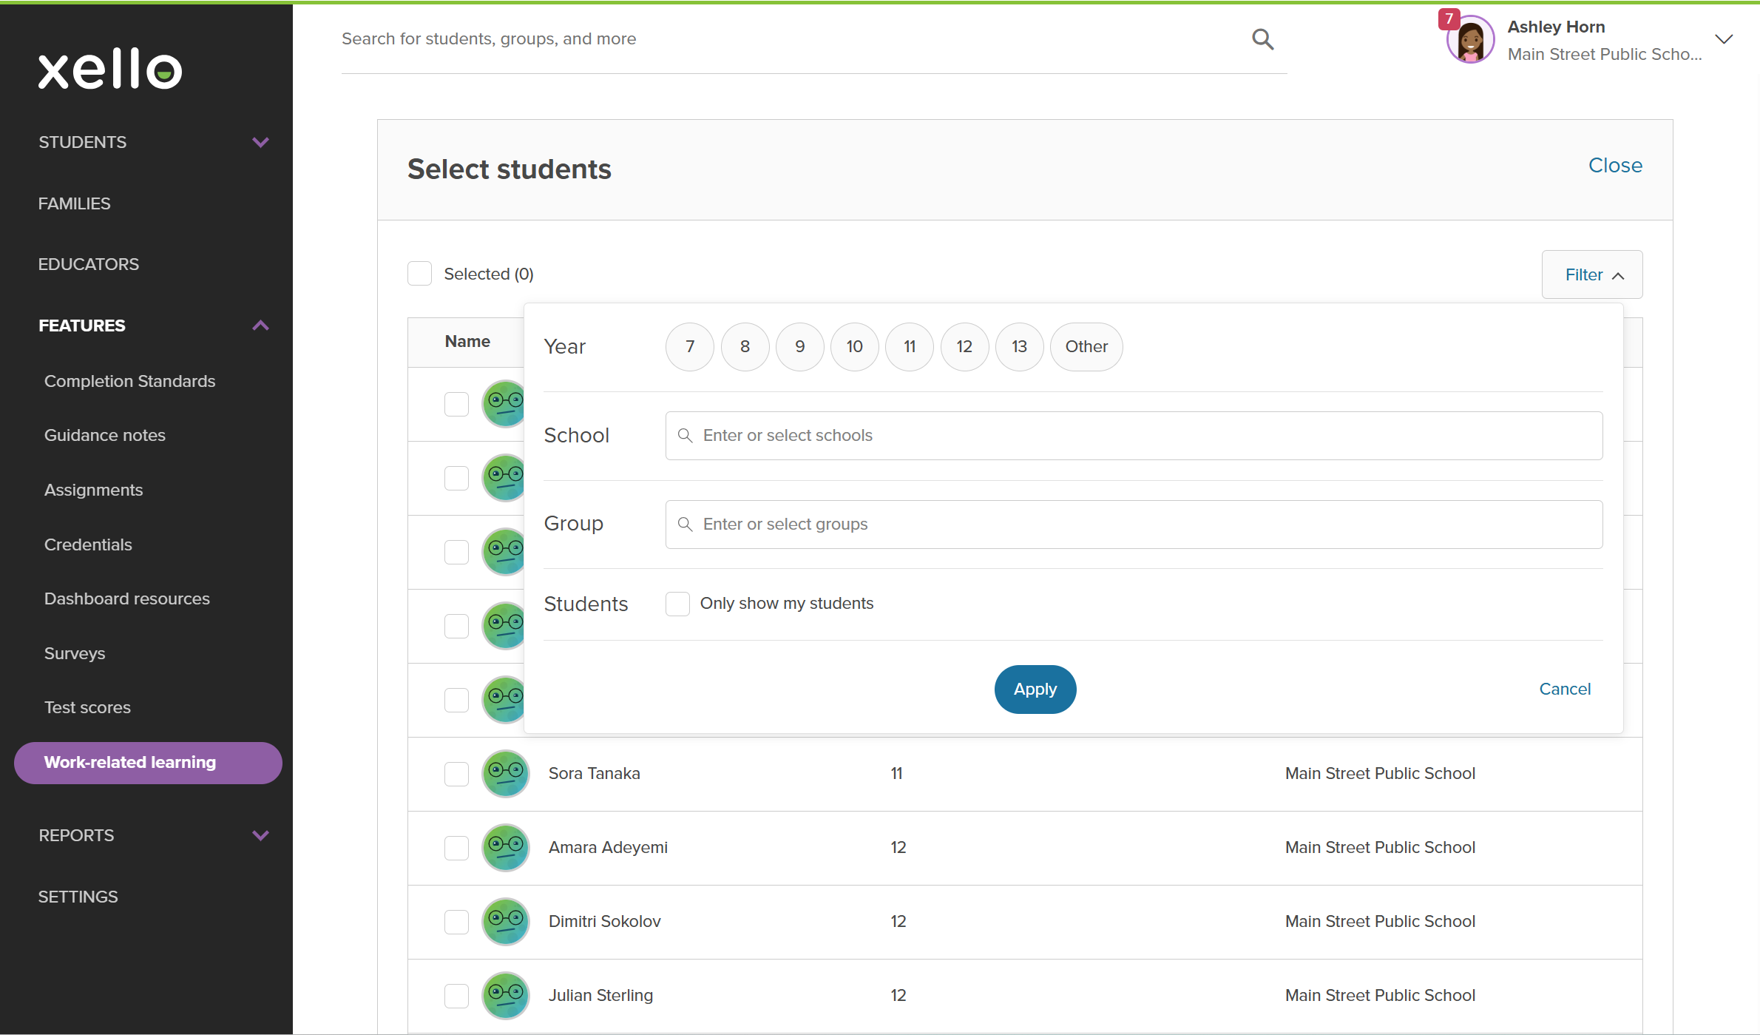Click Ashley Horn's profile avatar
Image resolution: width=1760 pixels, height=1035 pixels.
click(x=1469, y=39)
